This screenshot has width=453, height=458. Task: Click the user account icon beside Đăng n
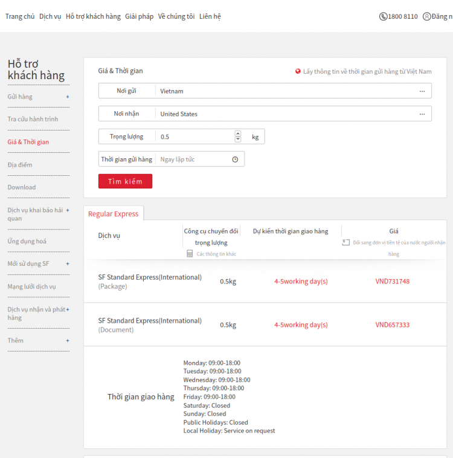point(426,16)
